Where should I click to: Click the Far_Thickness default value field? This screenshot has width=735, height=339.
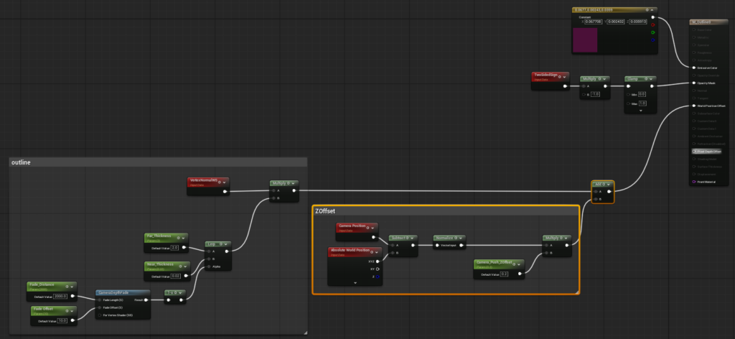click(x=174, y=247)
